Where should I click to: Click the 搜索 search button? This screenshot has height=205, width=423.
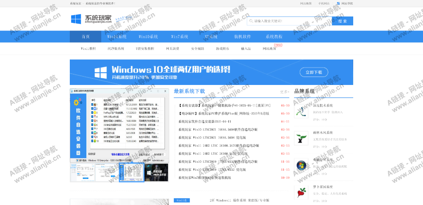[342, 21]
